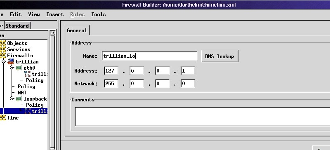The image size is (330, 150).
Task: Select the eth0 address node icon
Action: point(27,74)
